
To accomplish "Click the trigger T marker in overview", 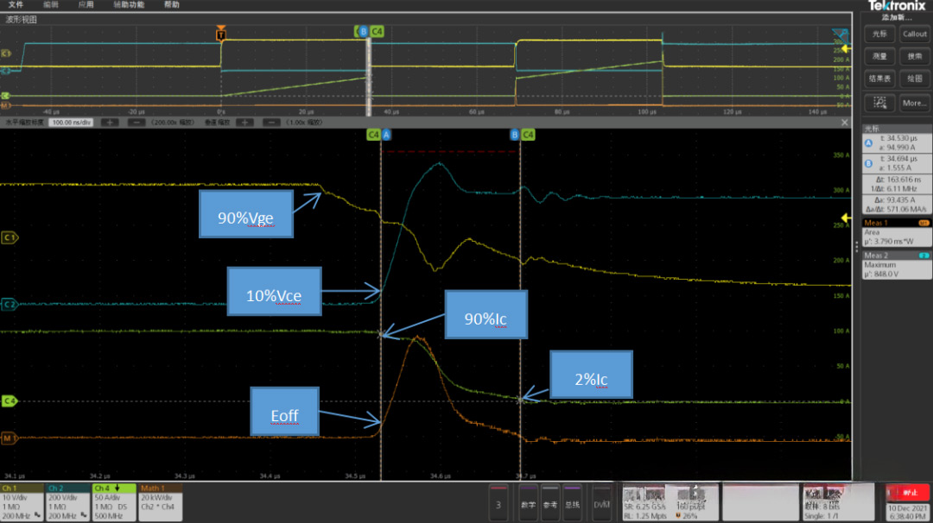I will pos(221,35).
